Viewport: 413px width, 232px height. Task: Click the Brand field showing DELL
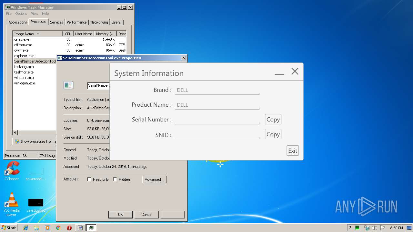coord(217,90)
